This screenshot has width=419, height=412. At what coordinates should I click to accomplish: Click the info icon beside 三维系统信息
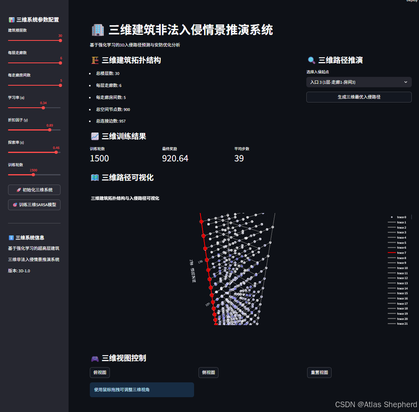click(x=11, y=238)
